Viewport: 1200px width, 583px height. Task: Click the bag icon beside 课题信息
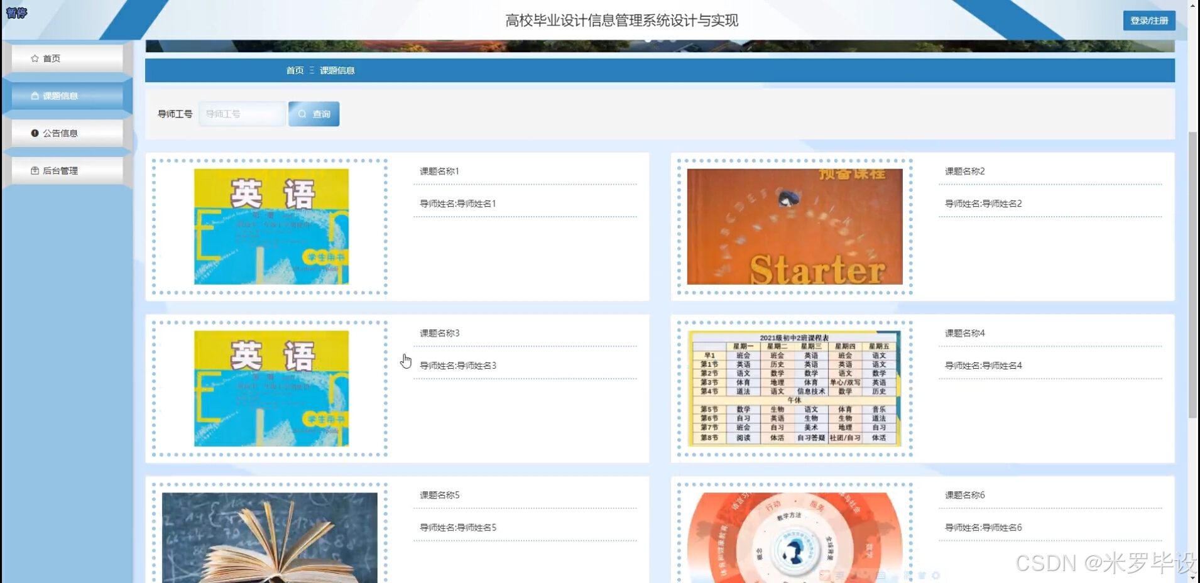[35, 96]
